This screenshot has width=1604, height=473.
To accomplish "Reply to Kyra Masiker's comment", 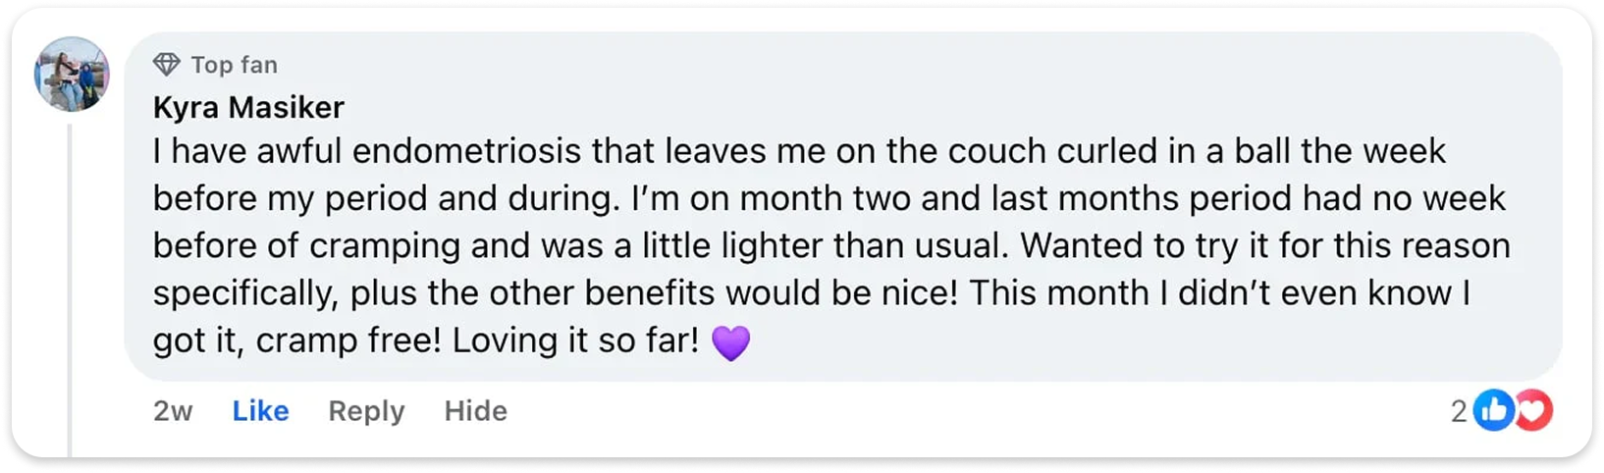I will [x=366, y=411].
